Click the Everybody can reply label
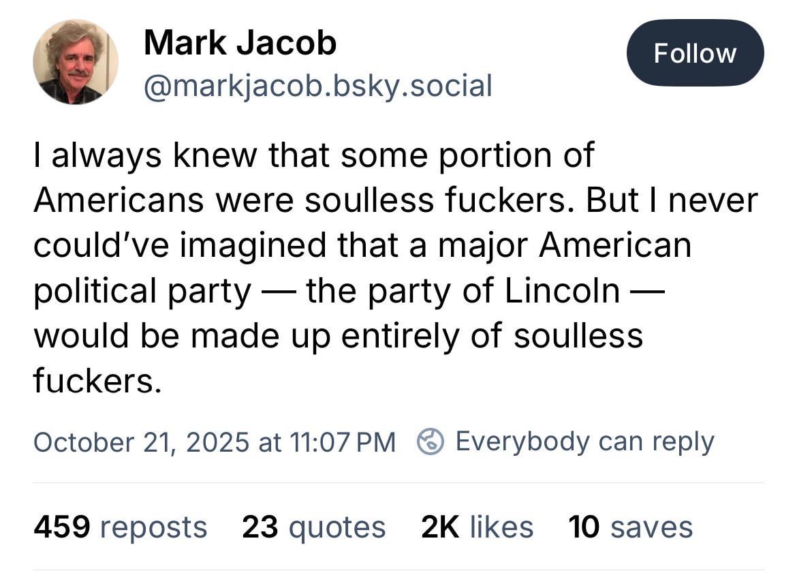The height and width of the screenshot is (575, 797). [584, 441]
